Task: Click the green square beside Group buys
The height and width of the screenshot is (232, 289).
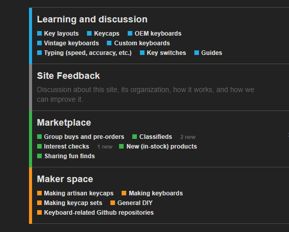Action: pyautogui.click(x=40, y=136)
